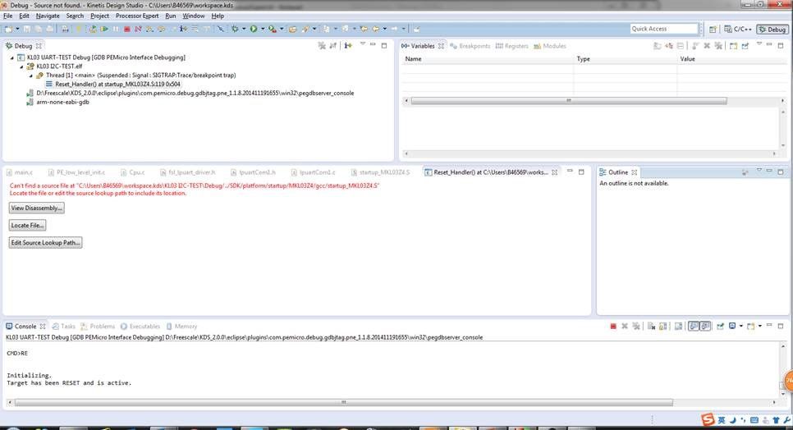This screenshot has width=793, height=430.
Task: Open the Run menu
Action: coord(171,16)
